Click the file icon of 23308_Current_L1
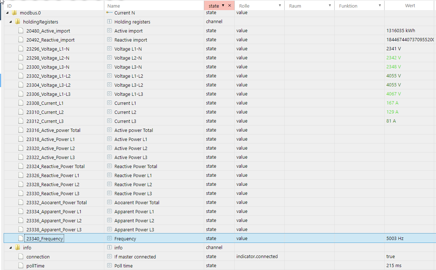The image size is (436, 270). (x=21, y=103)
